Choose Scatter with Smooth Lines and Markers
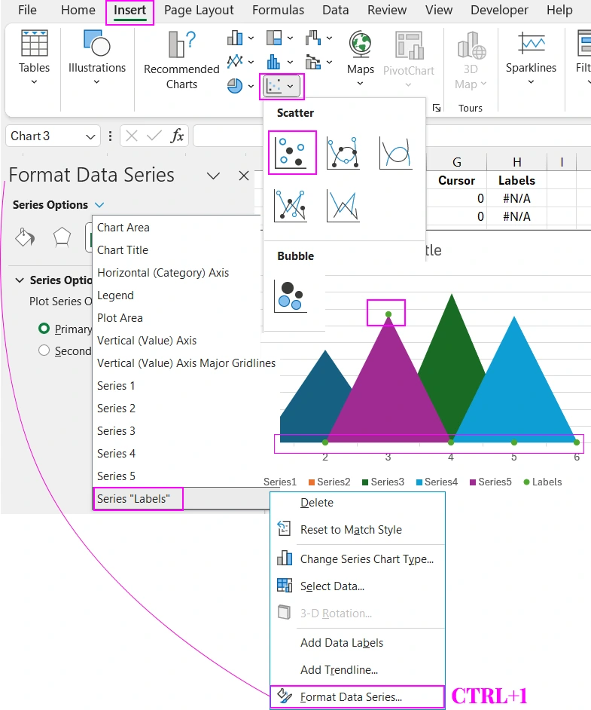Screen dimensions: 591x710 pyautogui.click(x=343, y=152)
